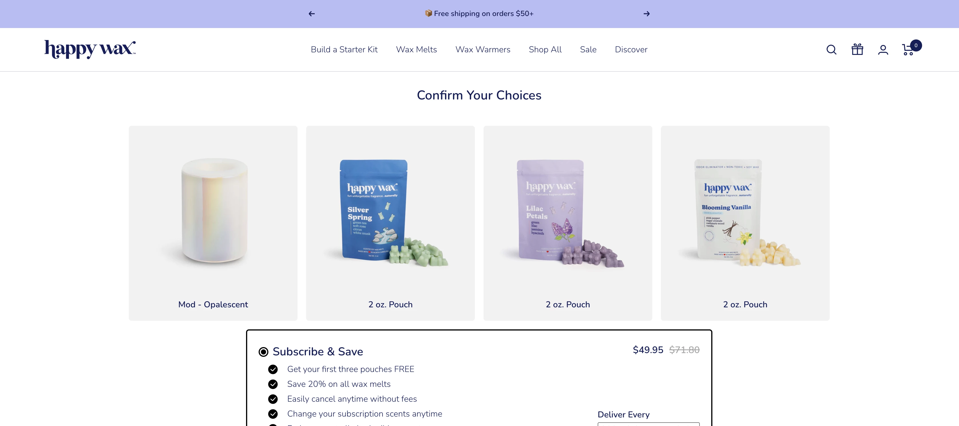This screenshot has height=426, width=959.
Task: Open the Deliver Every frequency dropdown
Action: coord(648,424)
